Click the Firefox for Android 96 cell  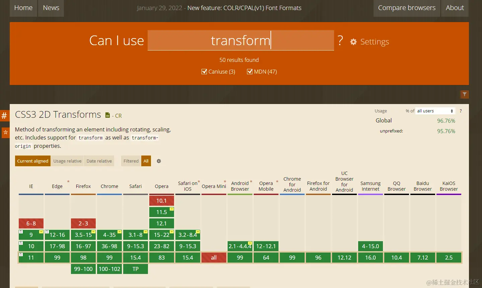click(318, 258)
